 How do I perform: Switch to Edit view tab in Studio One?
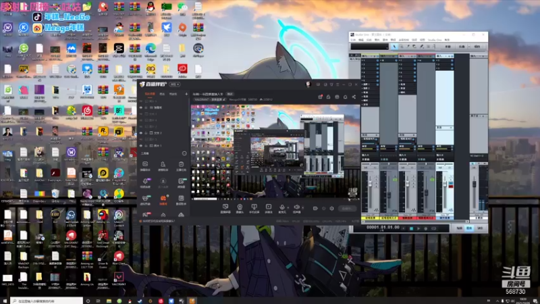click(x=460, y=228)
